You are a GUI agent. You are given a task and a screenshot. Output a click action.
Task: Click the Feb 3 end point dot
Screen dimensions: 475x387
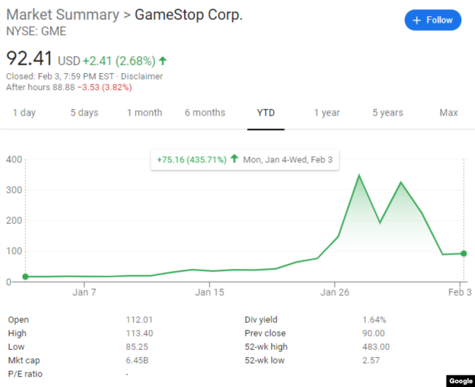pos(463,254)
